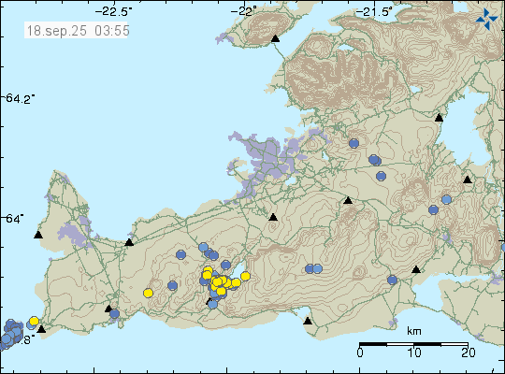This screenshot has height=374, width=505.
Task: Click the yellow earthquake circle at the southwest tip
Action: pos(35,321)
